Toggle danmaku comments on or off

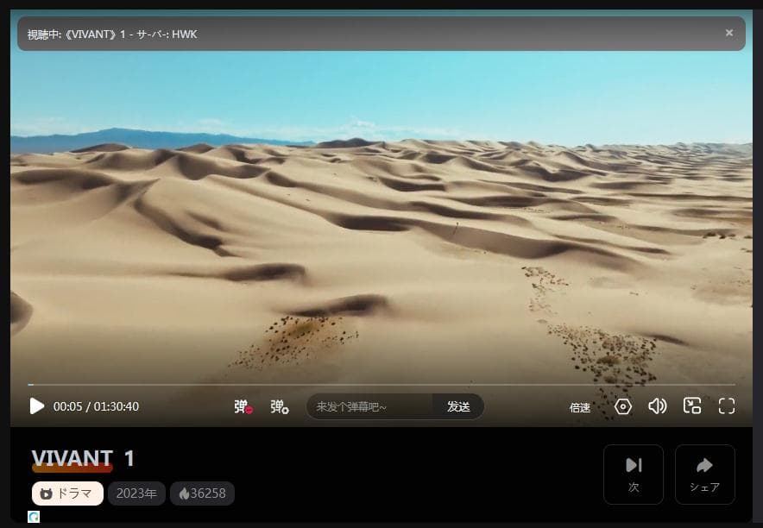click(243, 406)
